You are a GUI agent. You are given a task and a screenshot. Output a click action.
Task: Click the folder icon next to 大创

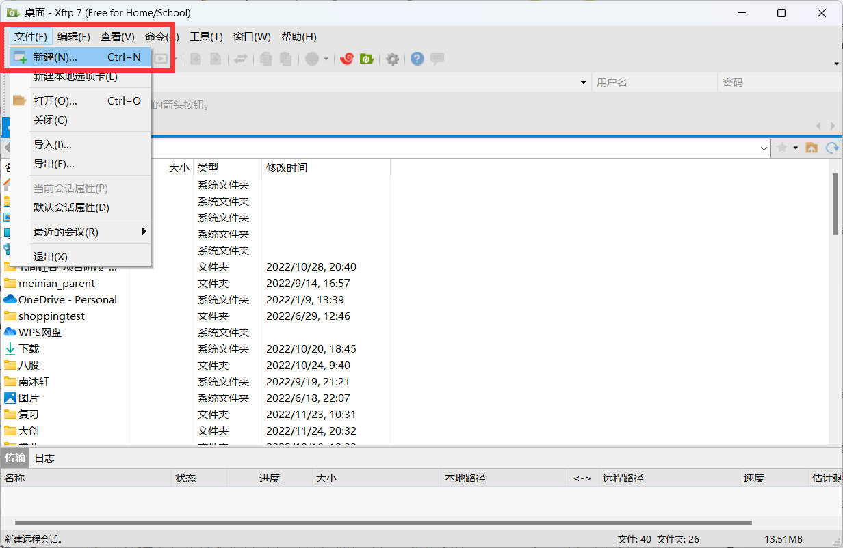click(x=10, y=430)
